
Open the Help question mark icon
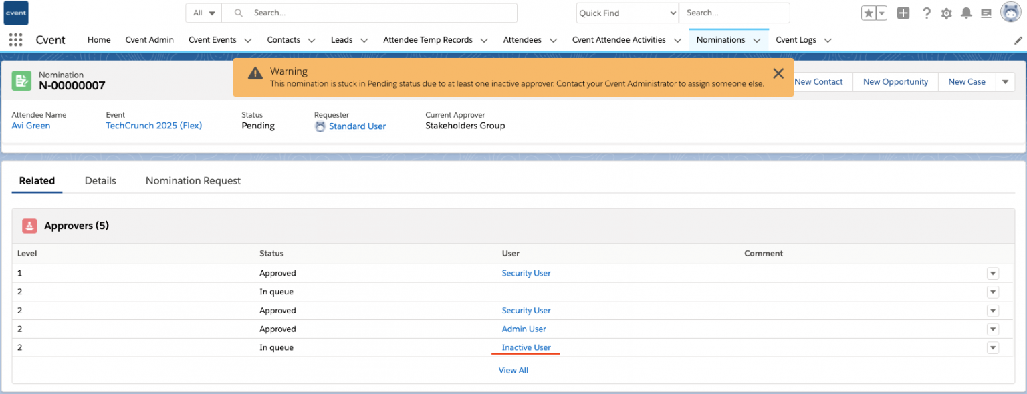[926, 13]
